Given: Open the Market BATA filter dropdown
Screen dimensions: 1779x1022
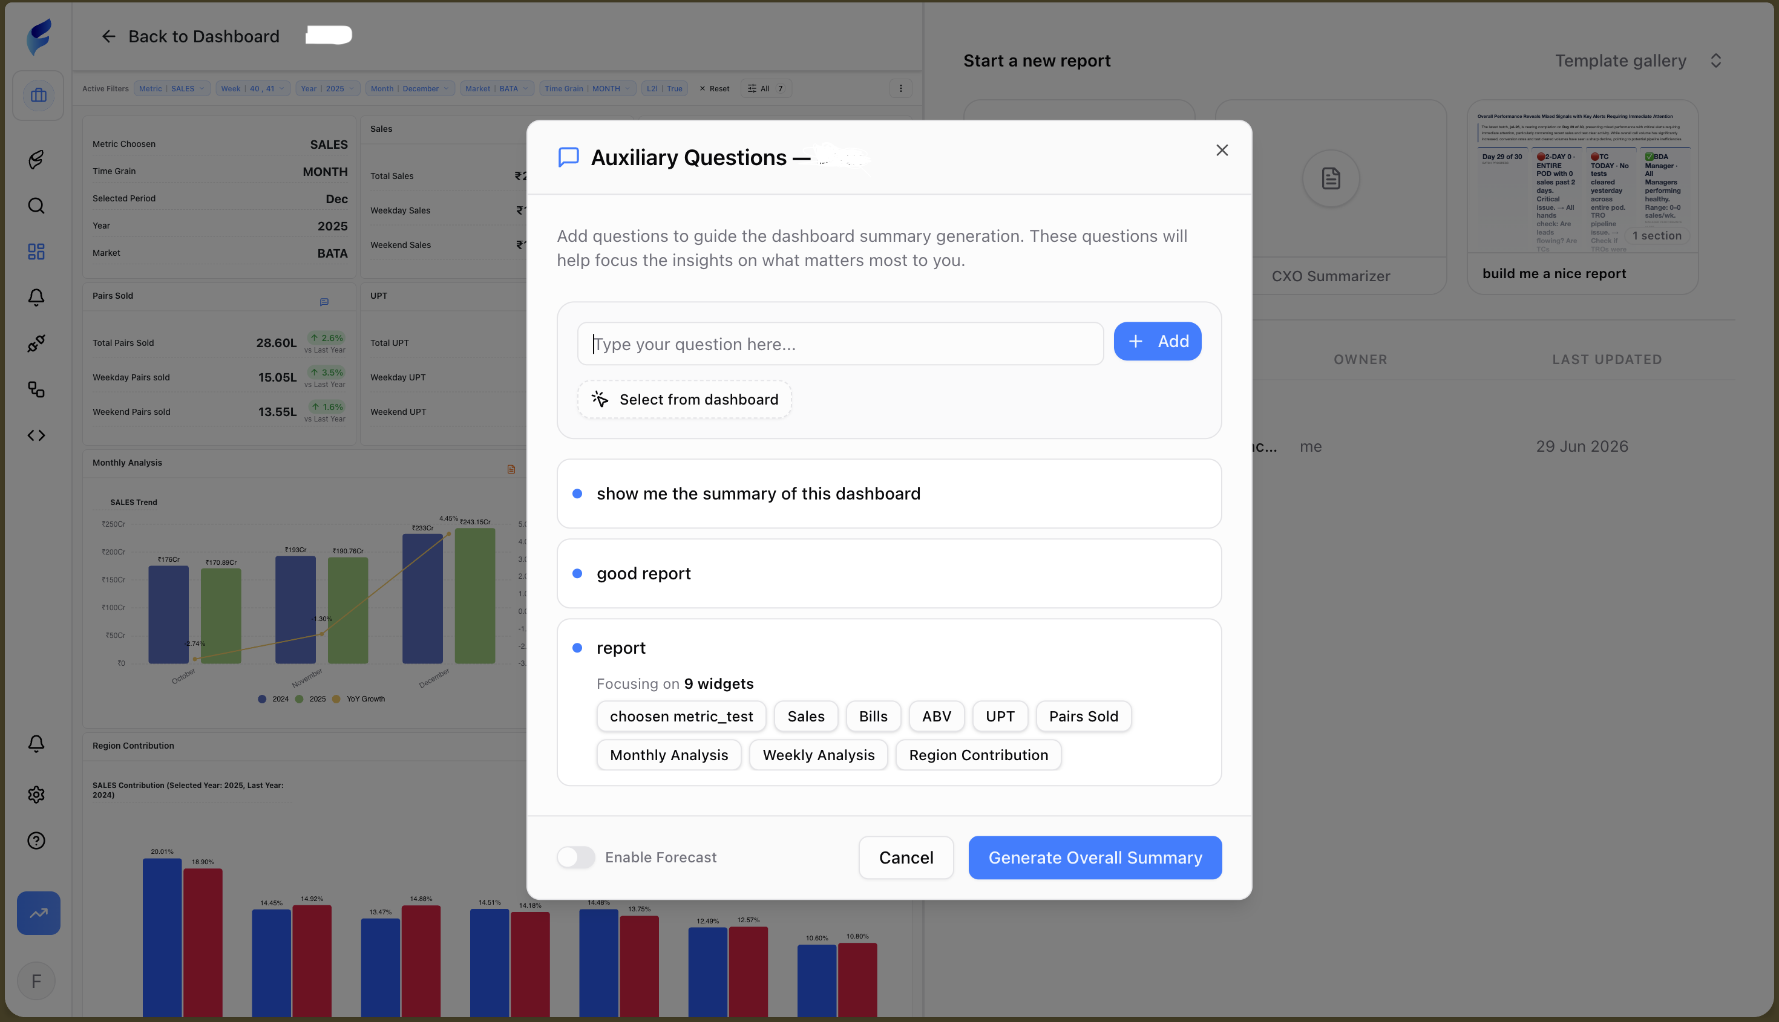Looking at the screenshot, I should point(497,88).
